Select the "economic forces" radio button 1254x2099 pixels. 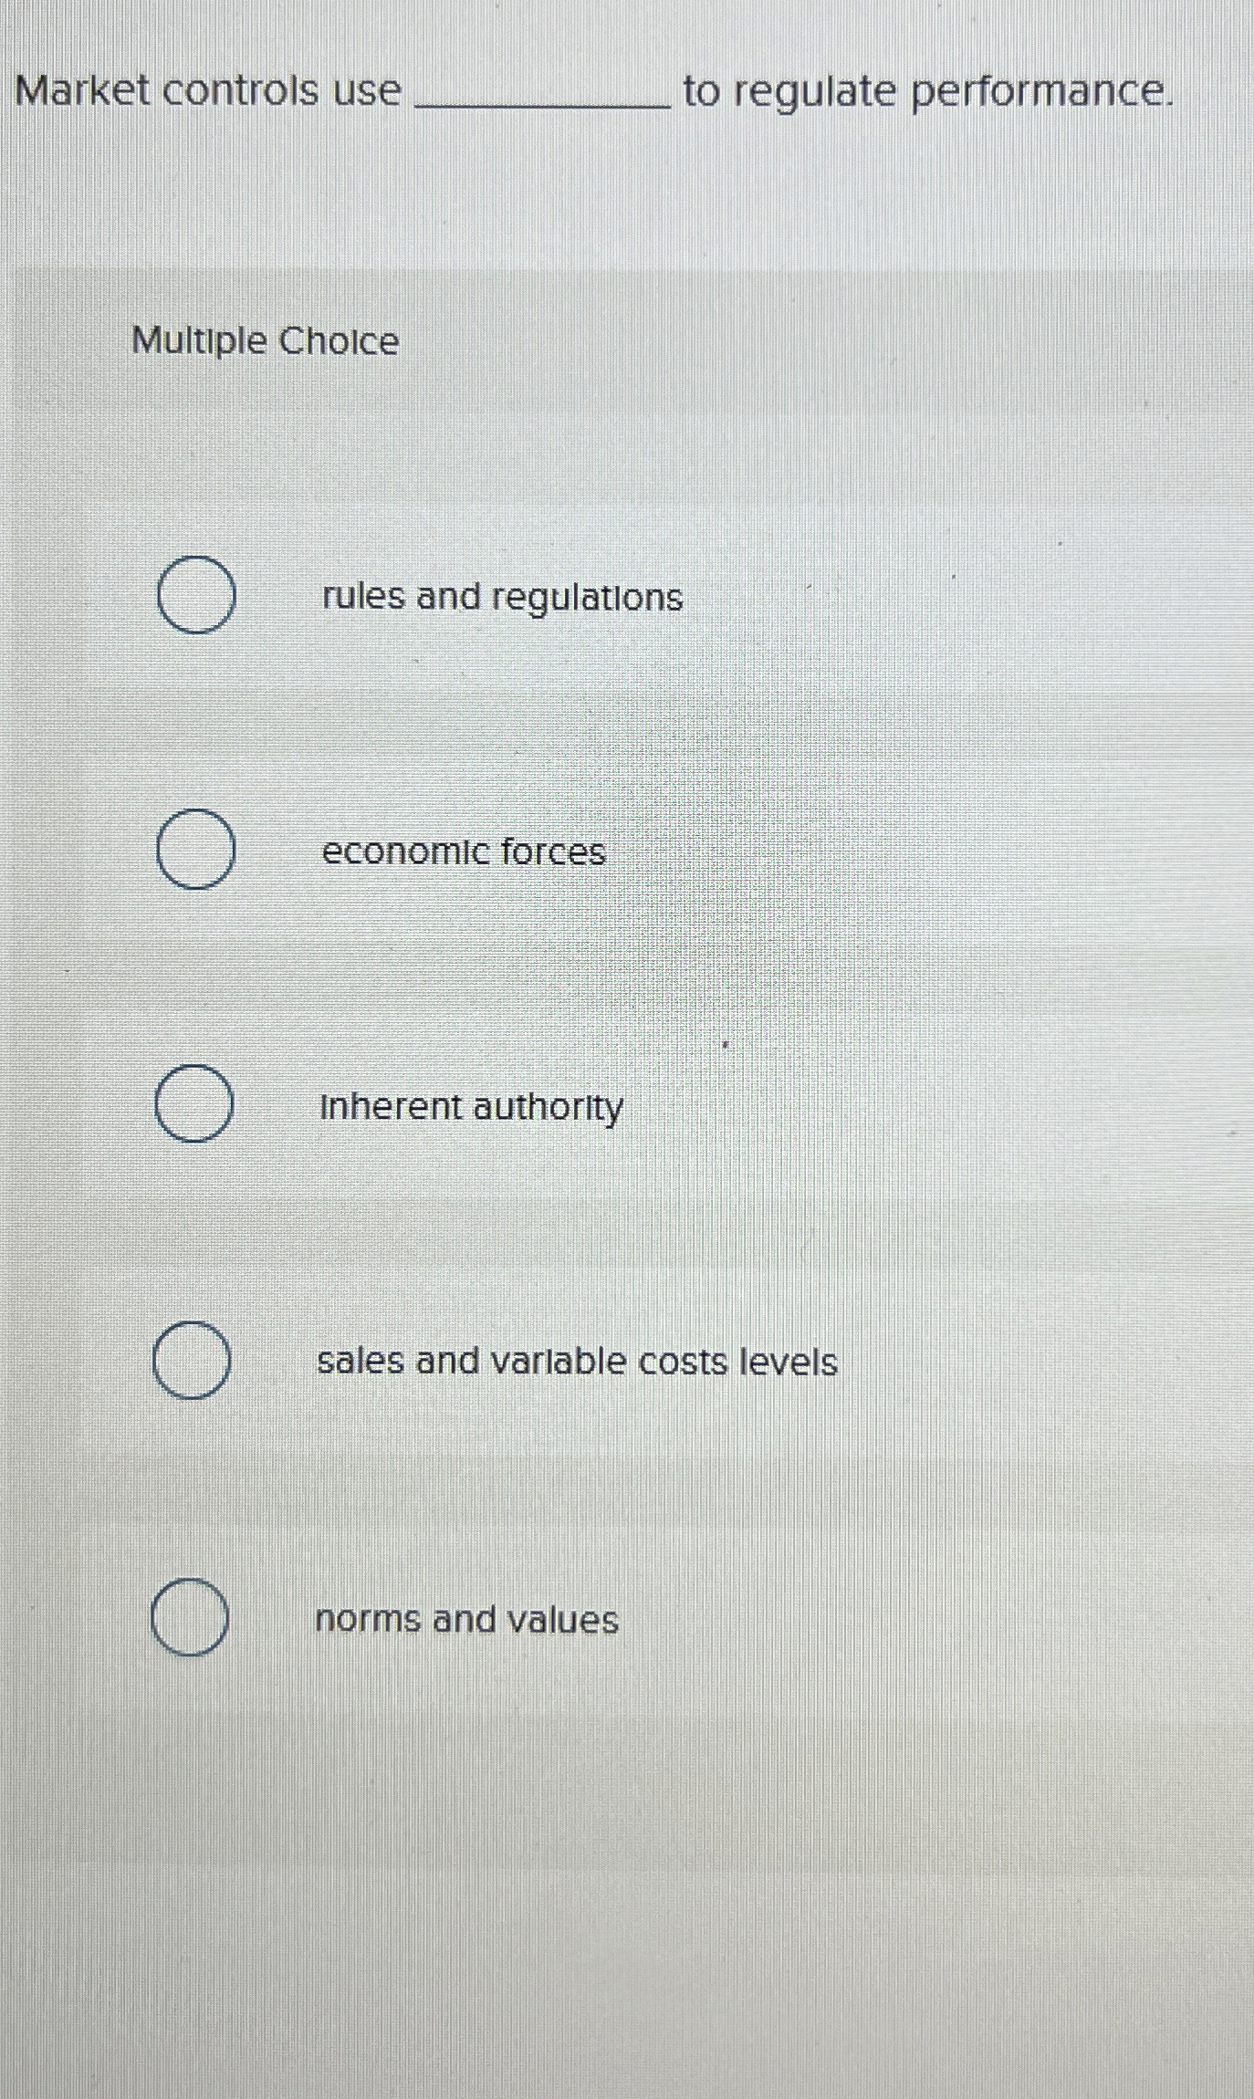196,851
